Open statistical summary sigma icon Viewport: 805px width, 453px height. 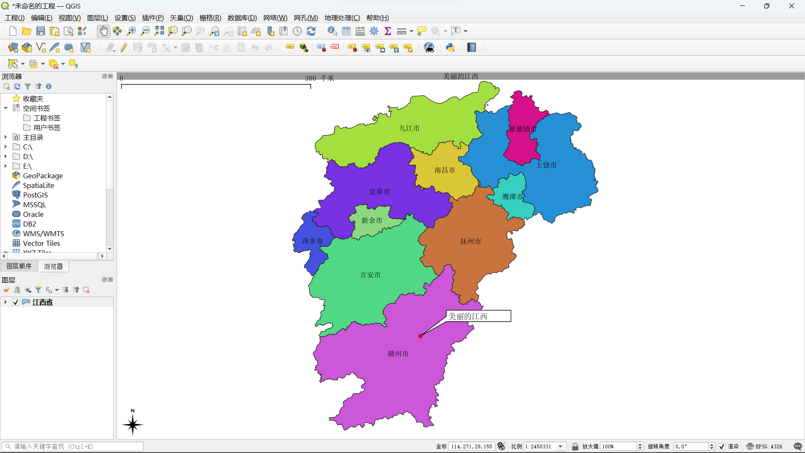tap(388, 31)
